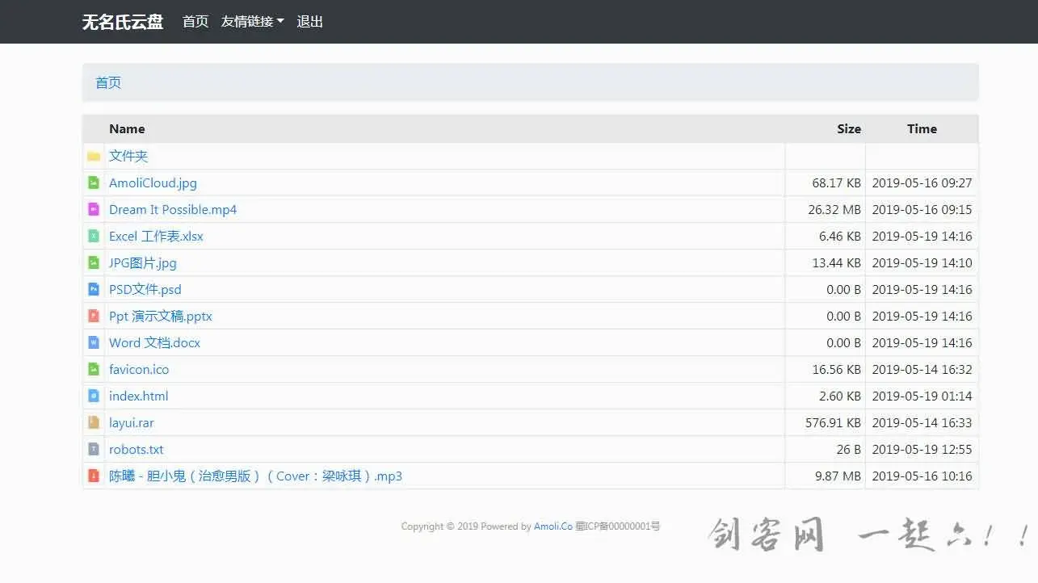Viewport: 1038px width, 583px height.
Task: Open the PSD文件.psd file link
Action: [x=145, y=289]
